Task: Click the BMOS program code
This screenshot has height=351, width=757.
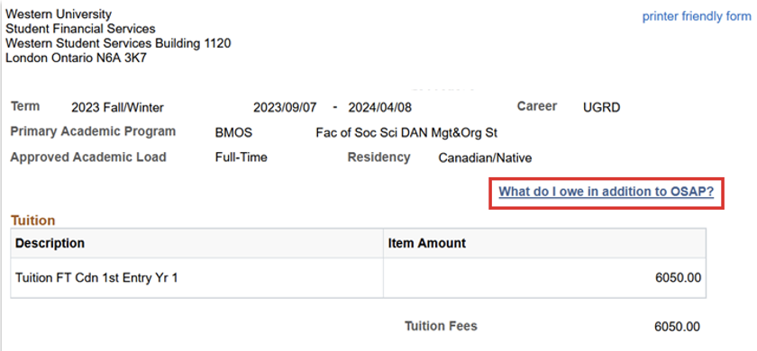Action: pyautogui.click(x=233, y=132)
